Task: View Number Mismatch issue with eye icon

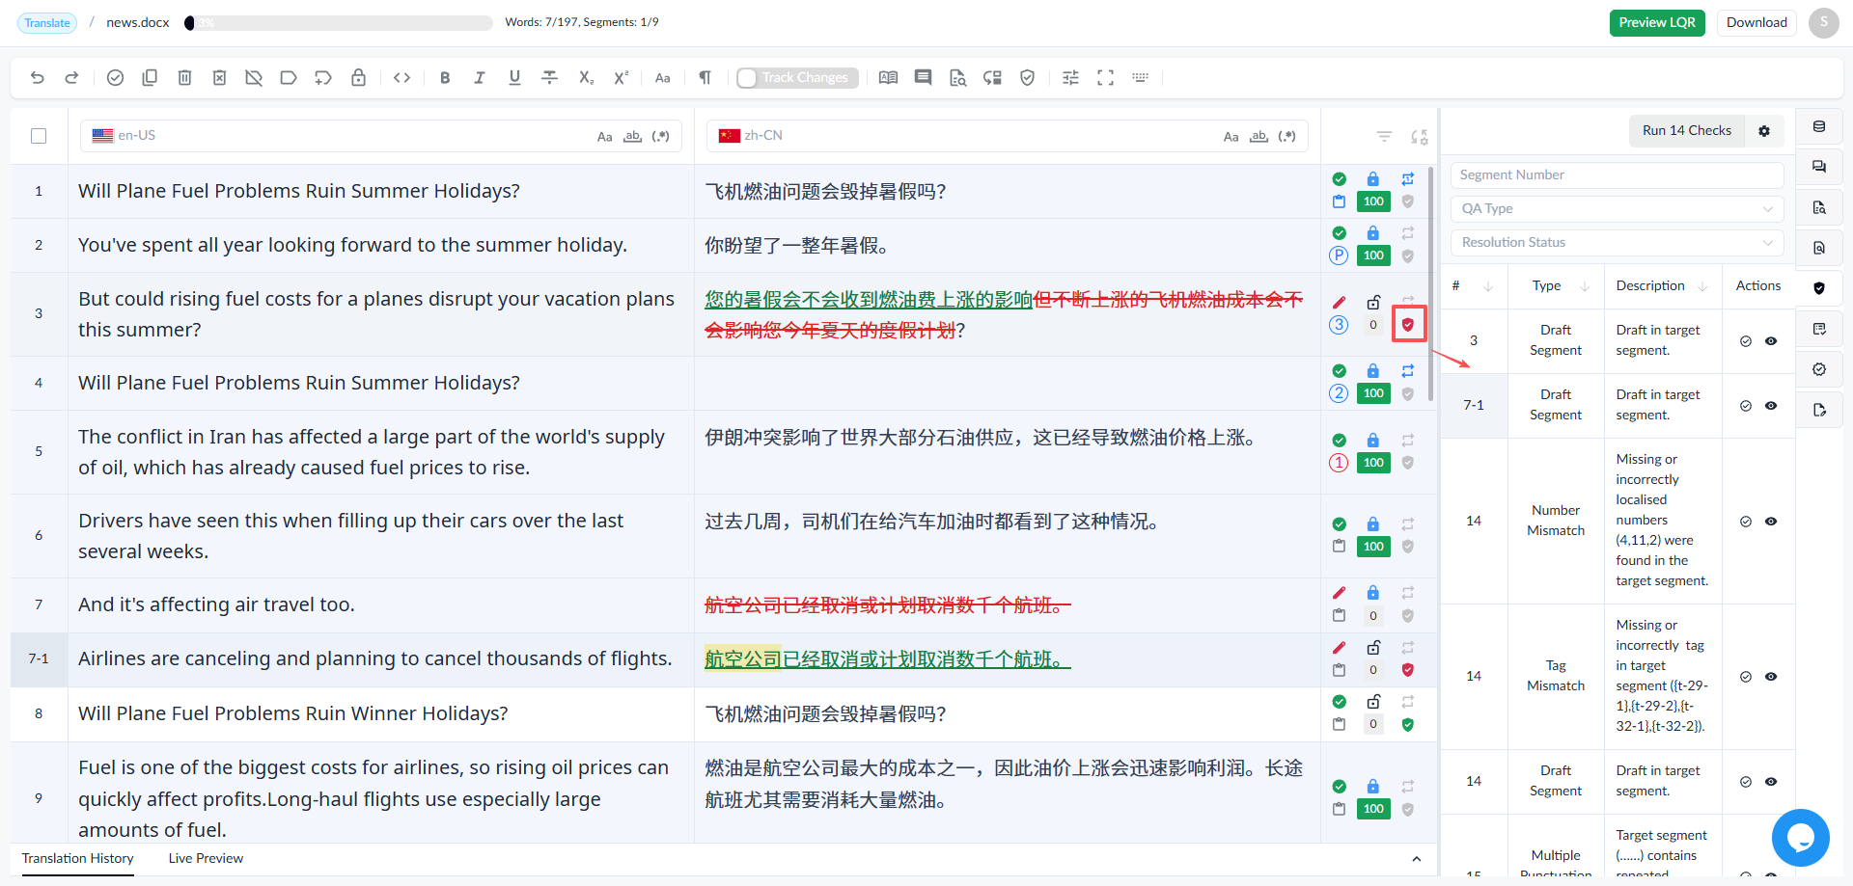Action: click(x=1771, y=522)
